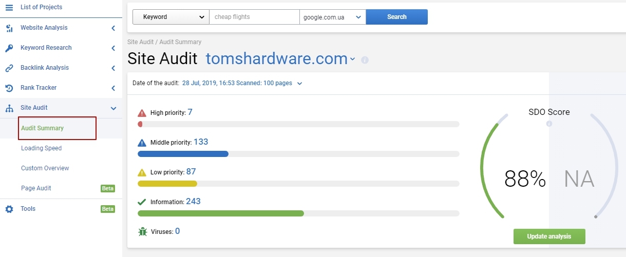This screenshot has width=626, height=257.
Task: Collapse the Site Audit menu chevron
Action: 113,108
